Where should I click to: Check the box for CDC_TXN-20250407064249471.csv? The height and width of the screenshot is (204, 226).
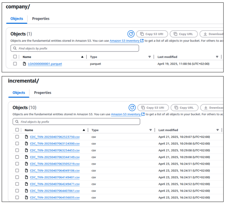(17, 184)
